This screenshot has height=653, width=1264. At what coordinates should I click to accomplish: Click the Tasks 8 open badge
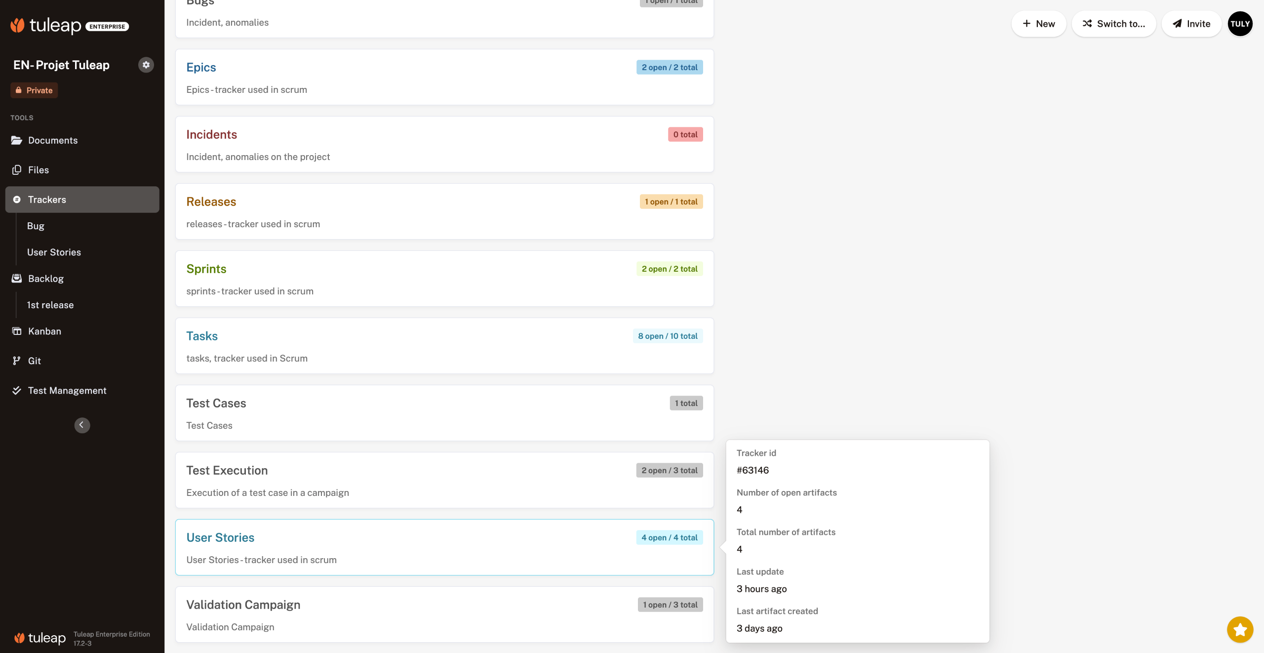(x=668, y=336)
